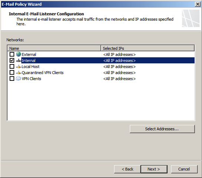This screenshot has height=178, width=202.
Task: Cancel the E-Mail Policy Wizard
Action: tap(184, 169)
